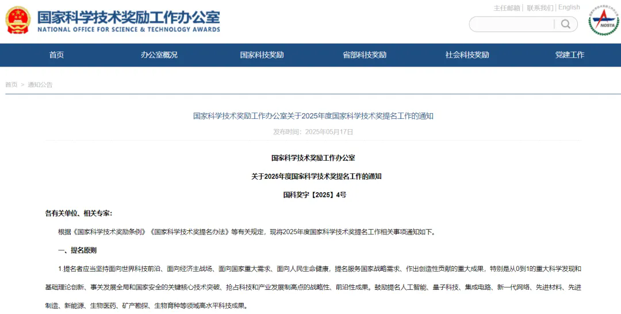Click the 首页 breadcrumb link
Image resolution: width=621 pixels, height=314 pixels.
(x=11, y=85)
